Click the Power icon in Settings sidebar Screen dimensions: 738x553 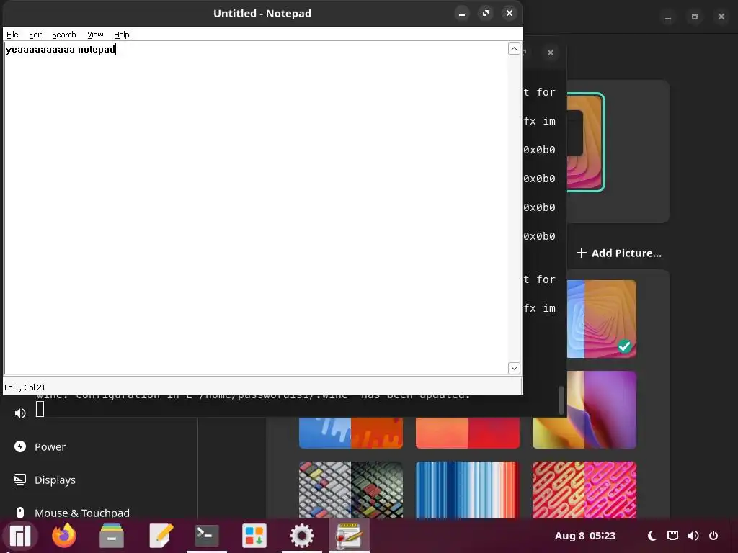point(19,446)
